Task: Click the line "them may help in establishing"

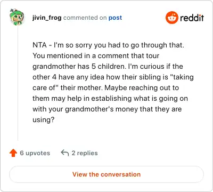Action: click(x=82, y=99)
